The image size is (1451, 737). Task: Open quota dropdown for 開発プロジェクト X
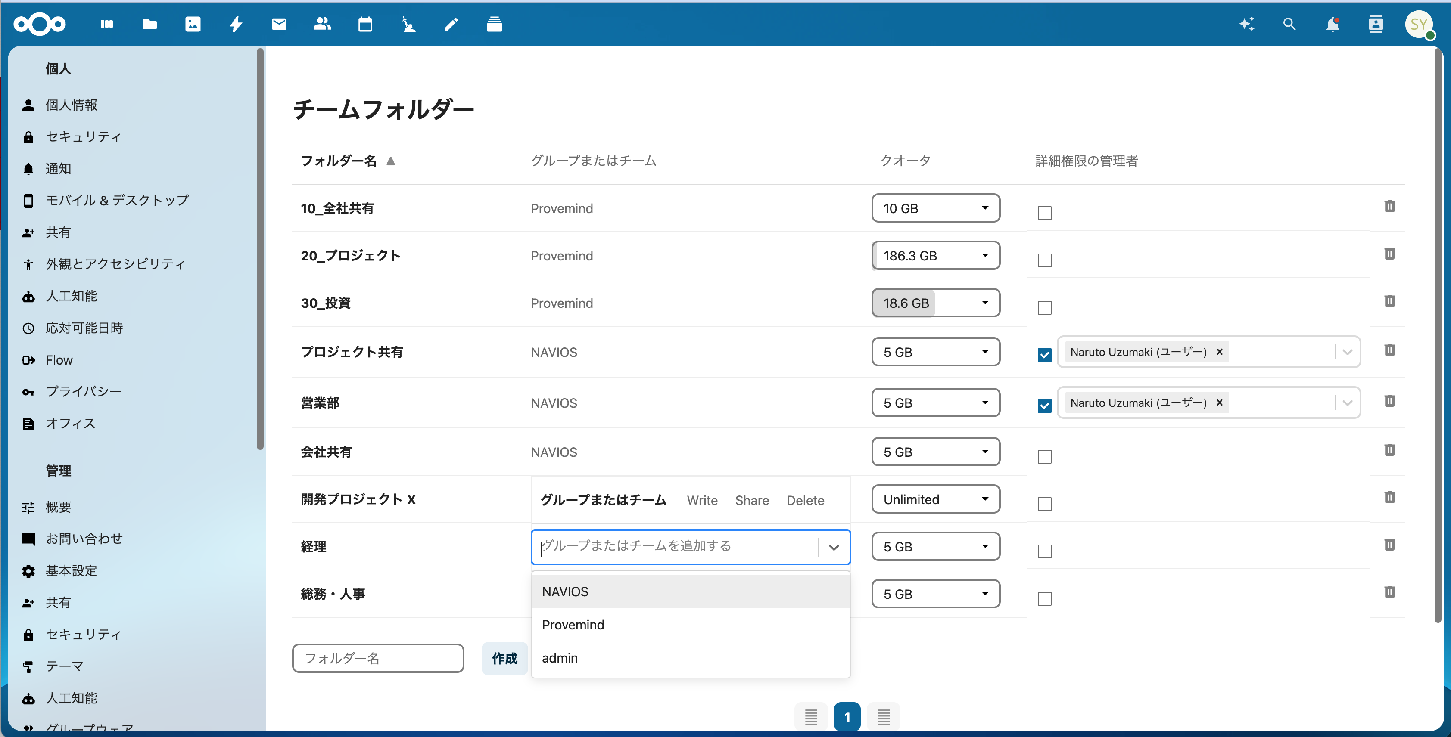pyautogui.click(x=936, y=499)
